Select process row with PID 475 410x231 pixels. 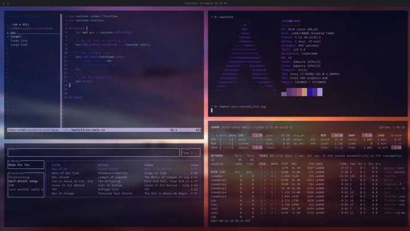pos(331,172)
